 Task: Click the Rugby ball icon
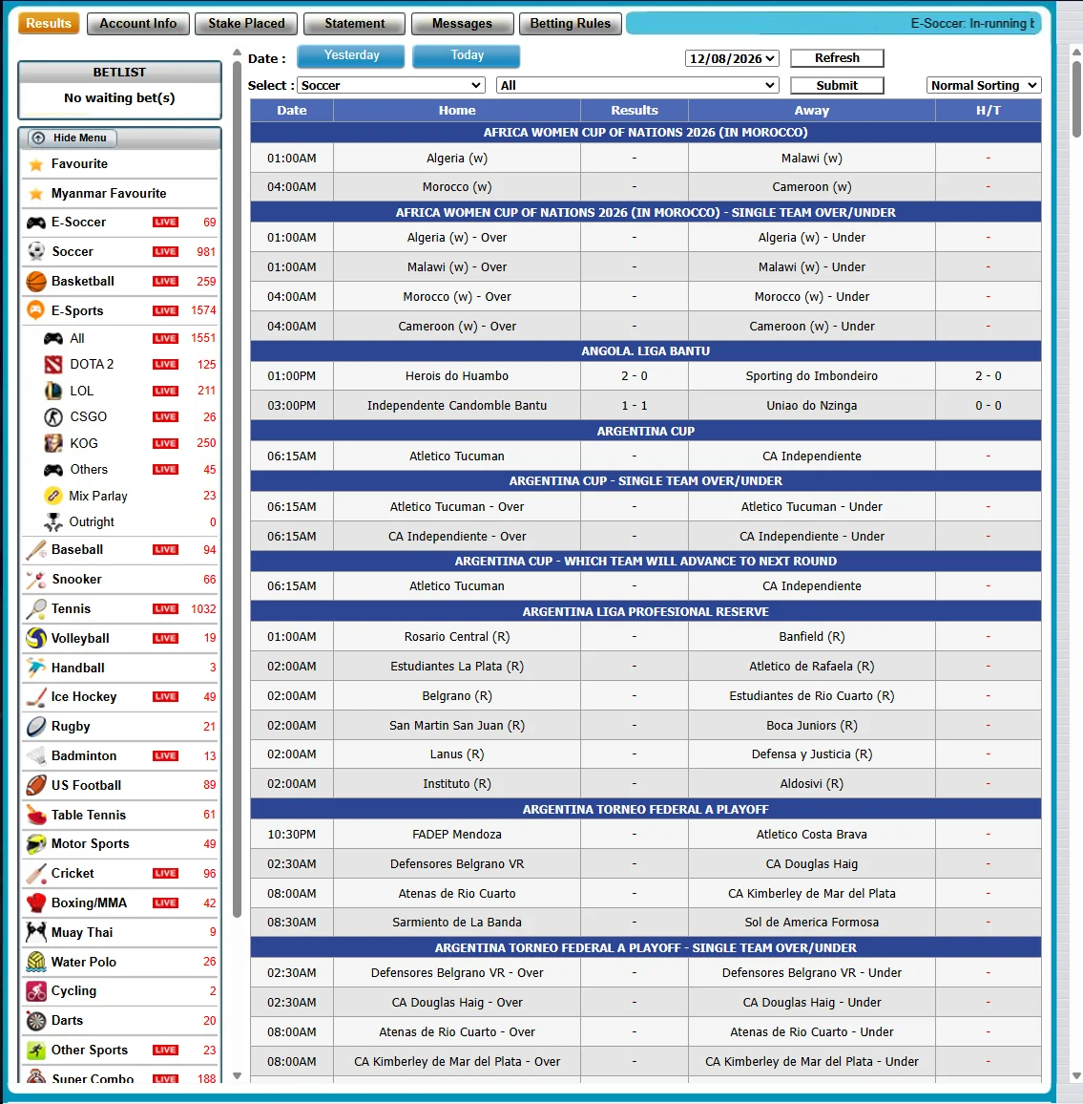(36, 727)
